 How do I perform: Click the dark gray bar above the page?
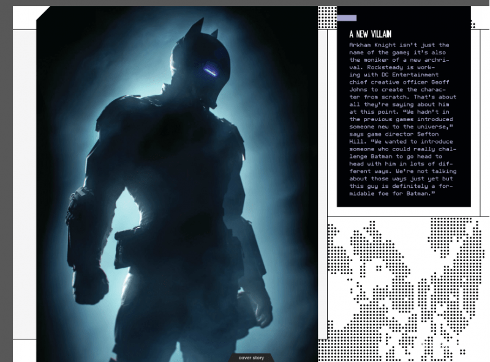(x=245, y=3)
